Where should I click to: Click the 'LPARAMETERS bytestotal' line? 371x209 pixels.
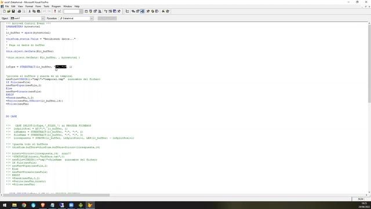tap(23, 27)
